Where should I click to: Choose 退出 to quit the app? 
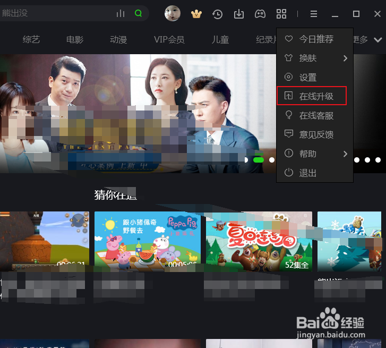tap(315, 173)
